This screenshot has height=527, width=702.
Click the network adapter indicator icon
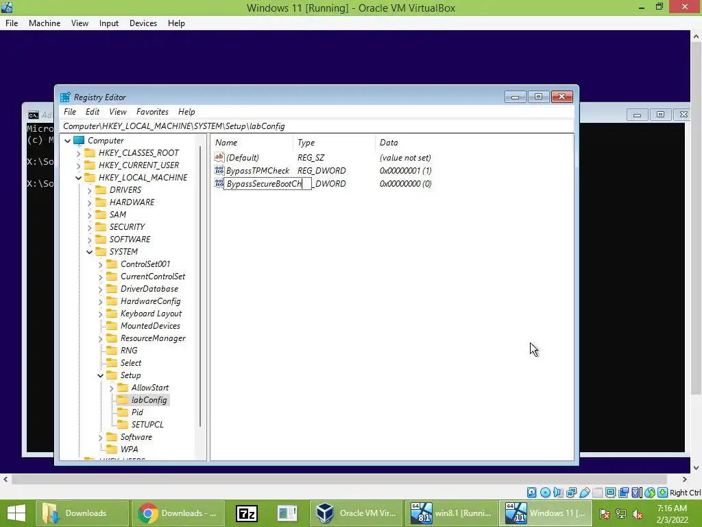(571, 493)
